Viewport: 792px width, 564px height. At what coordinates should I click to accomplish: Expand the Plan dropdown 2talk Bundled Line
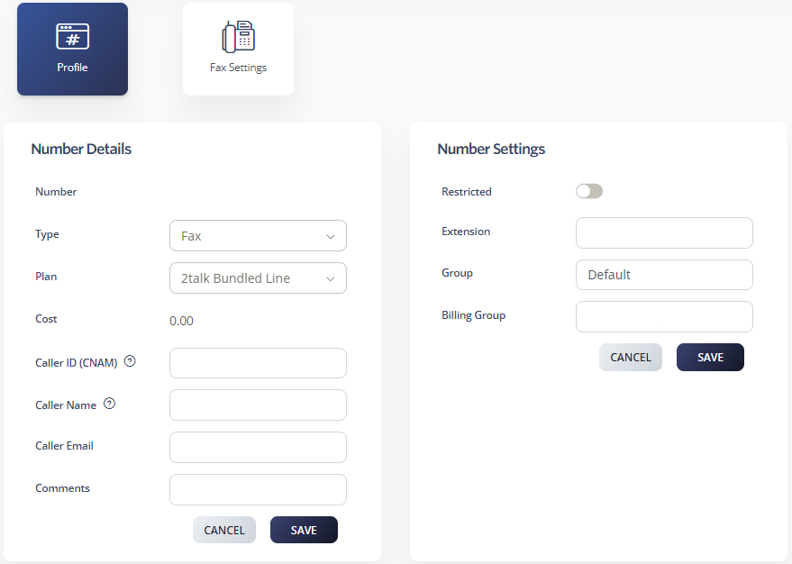(258, 278)
